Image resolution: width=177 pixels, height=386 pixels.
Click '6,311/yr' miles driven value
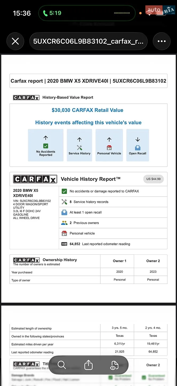pyautogui.click(x=120, y=344)
